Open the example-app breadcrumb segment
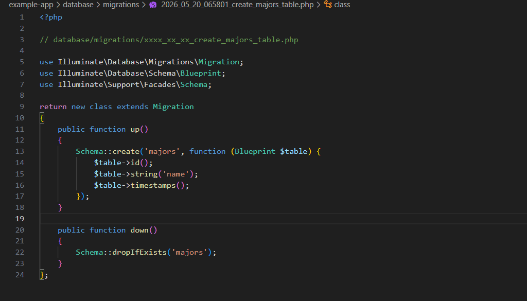The height and width of the screenshot is (301, 527). (x=31, y=5)
